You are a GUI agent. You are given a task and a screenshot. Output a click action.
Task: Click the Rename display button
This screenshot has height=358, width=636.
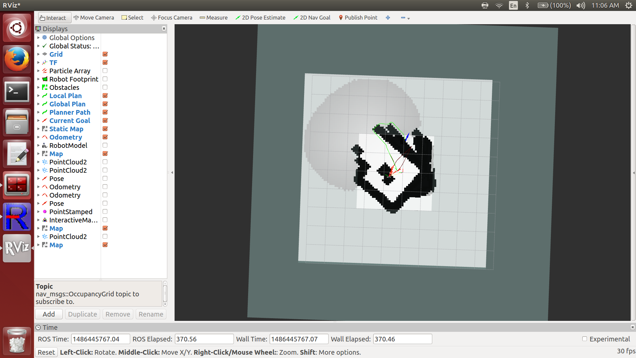pos(151,314)
